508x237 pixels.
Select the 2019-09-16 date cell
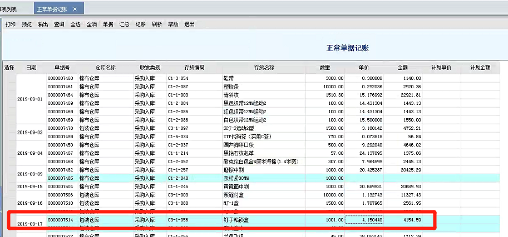[30, 203]
